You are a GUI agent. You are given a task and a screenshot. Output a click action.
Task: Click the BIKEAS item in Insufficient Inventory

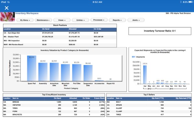[16, 102]
